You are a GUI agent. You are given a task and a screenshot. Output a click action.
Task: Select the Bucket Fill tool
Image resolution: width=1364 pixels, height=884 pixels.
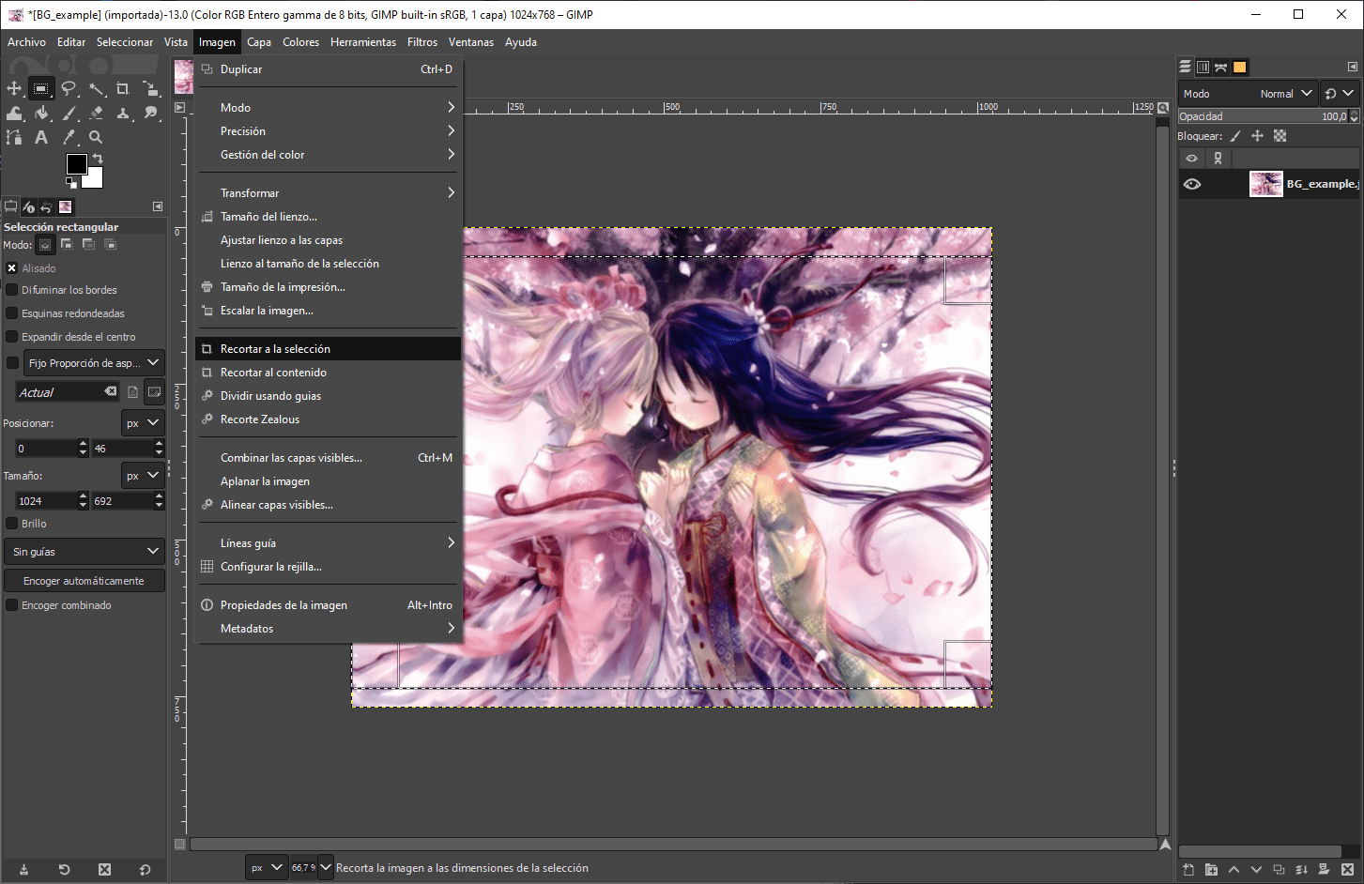[41, 113]
